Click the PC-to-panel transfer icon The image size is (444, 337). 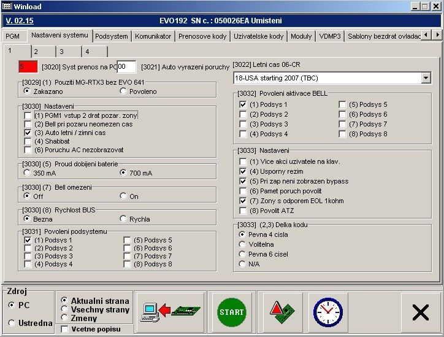click(170, 312)
